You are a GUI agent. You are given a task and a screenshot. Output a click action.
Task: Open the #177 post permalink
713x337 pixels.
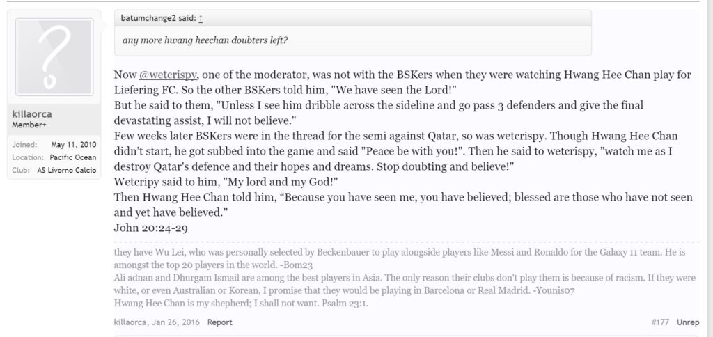point(661,322)
